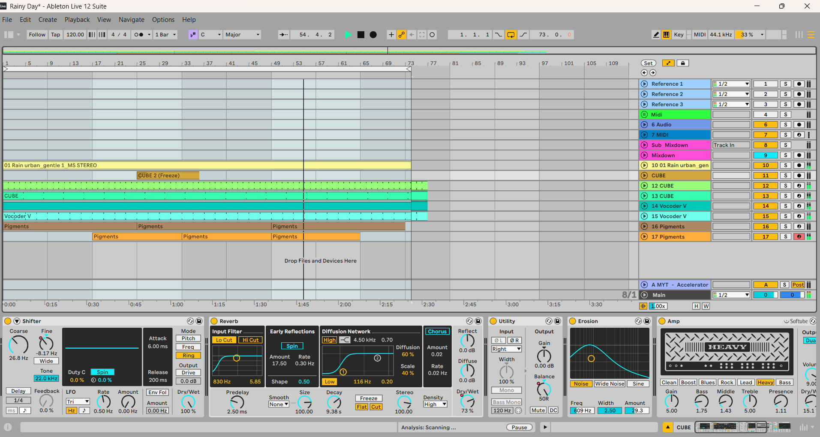Open the Utility Right channel mode dropdown
Viewport: 820px width, 437px height.
(506, 349)
